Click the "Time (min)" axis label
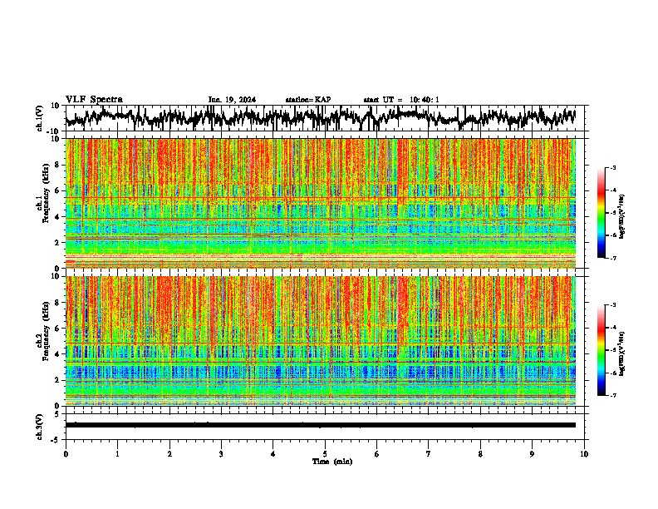Viewport: 658px width, 509px height. pos(332,462)
